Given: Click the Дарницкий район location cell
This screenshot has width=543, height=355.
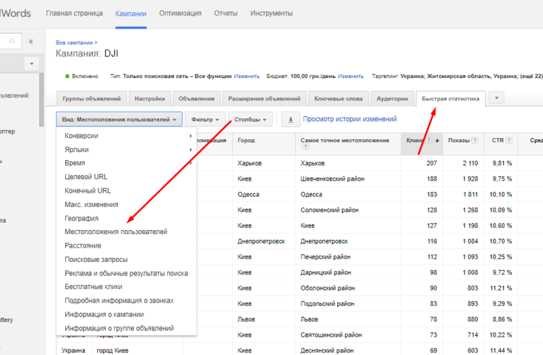Looking at the screenshot, I should click(326, 273).
